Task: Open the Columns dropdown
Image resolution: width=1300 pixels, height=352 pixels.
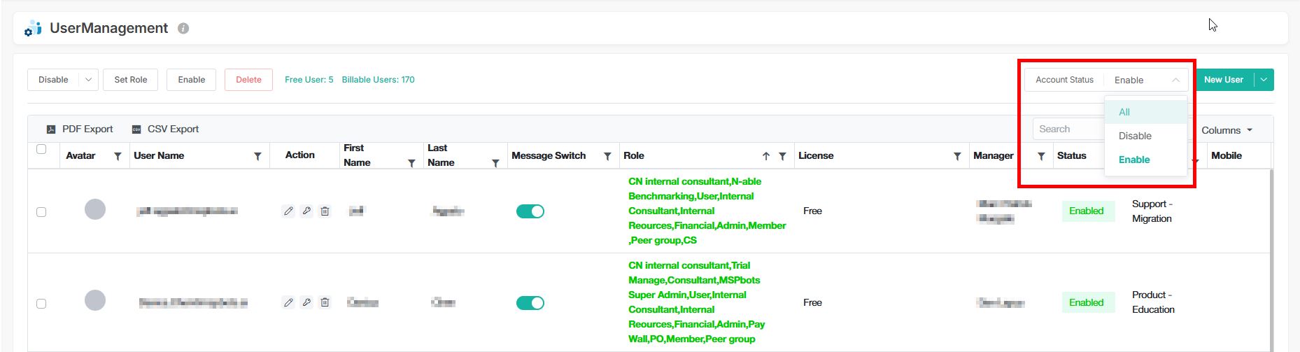Action: [x=1227, y=130]
